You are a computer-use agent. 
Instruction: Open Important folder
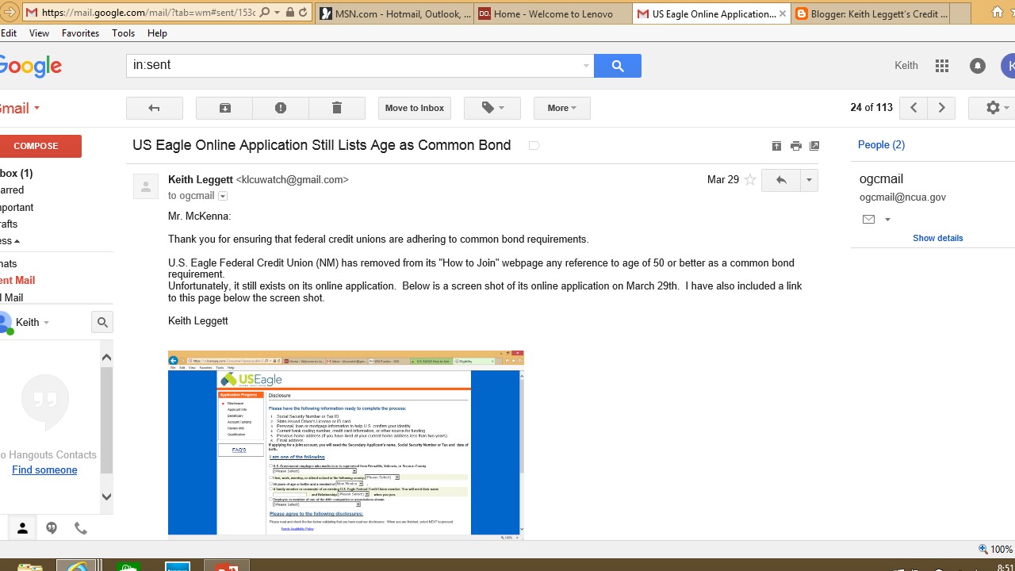pyautogui.click(x=17, y=207)
